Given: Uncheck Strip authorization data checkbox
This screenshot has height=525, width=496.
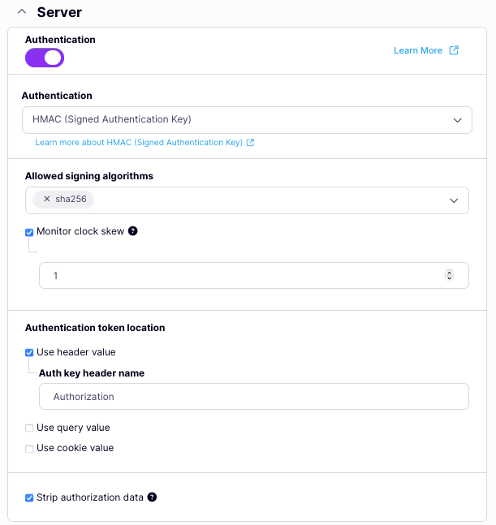Looking at the screenshot, I should tap(30, 498).
